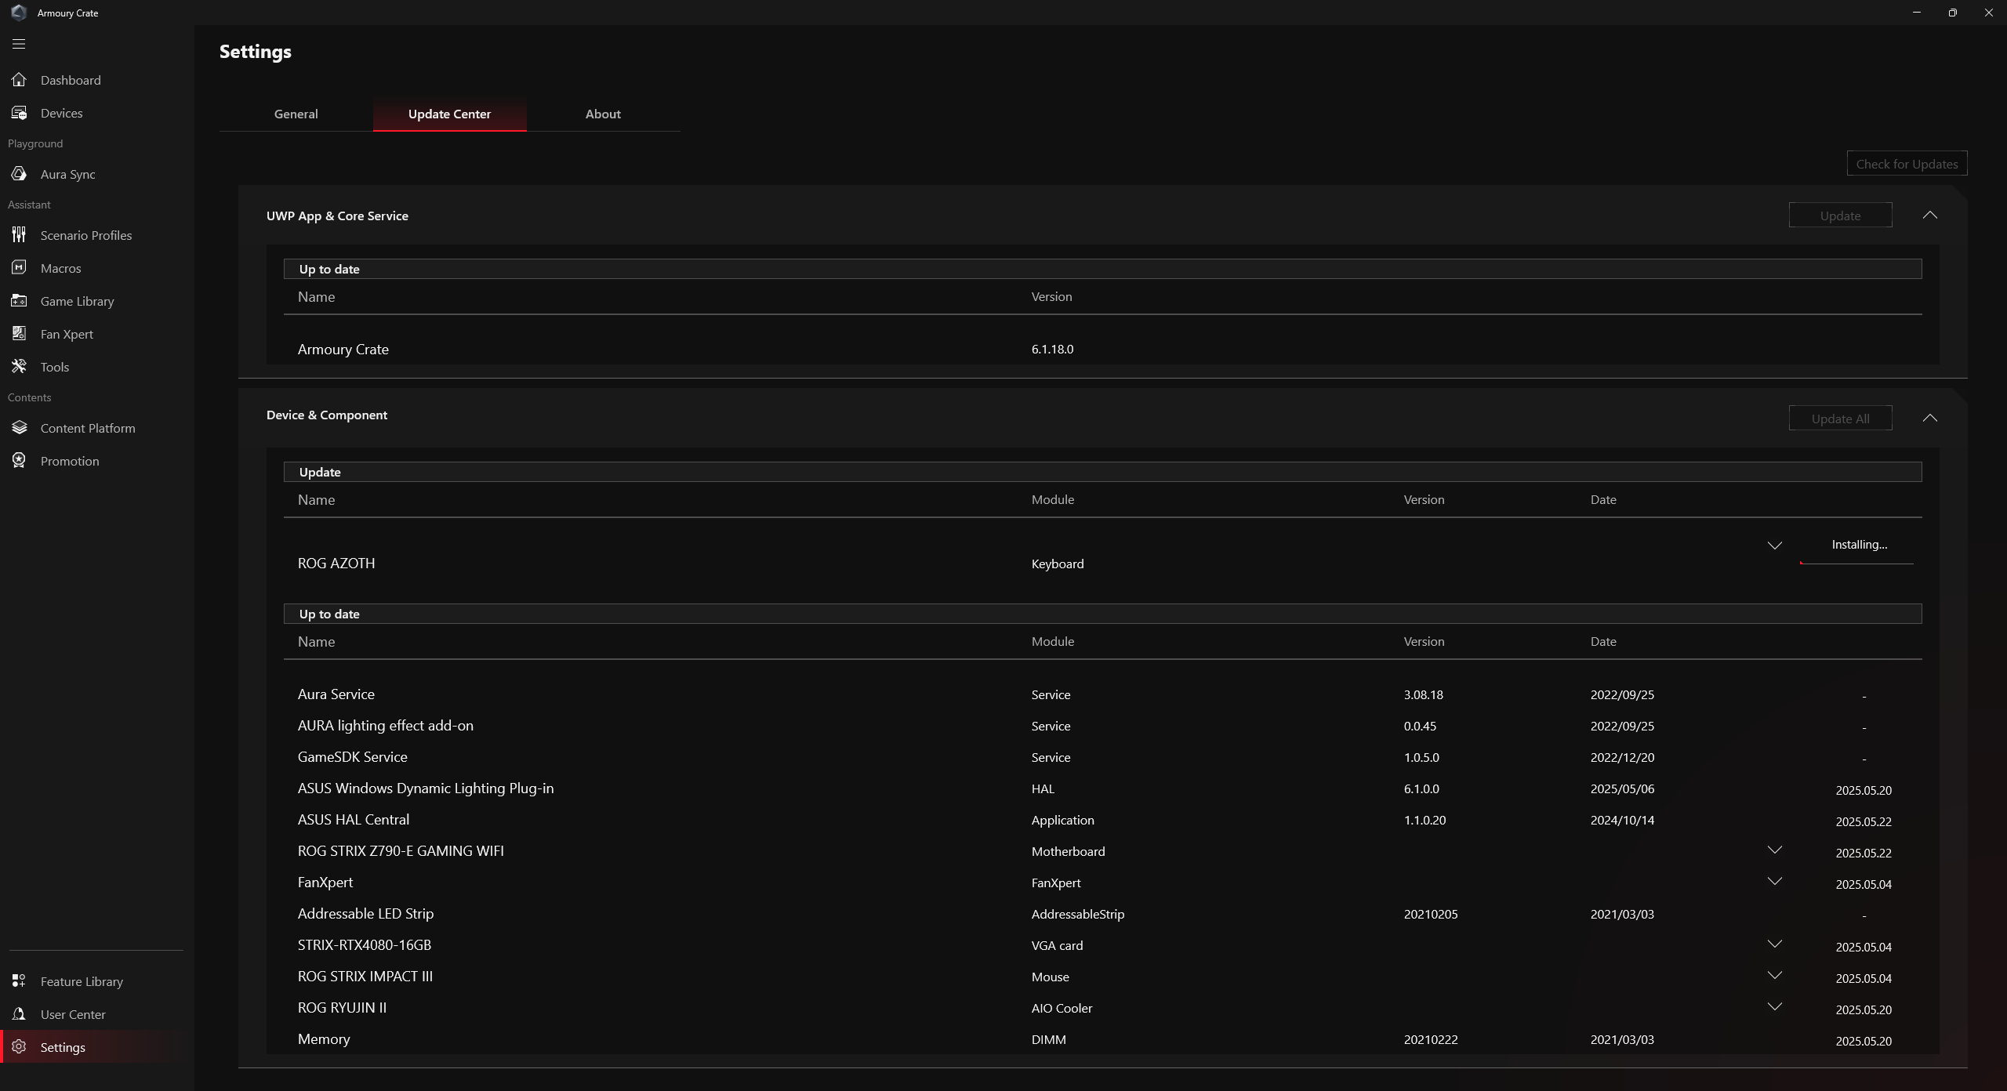Click Aura Service version 3.08.18
This screenshot has height=1091, width=2007.
(x=1423, y=695)
